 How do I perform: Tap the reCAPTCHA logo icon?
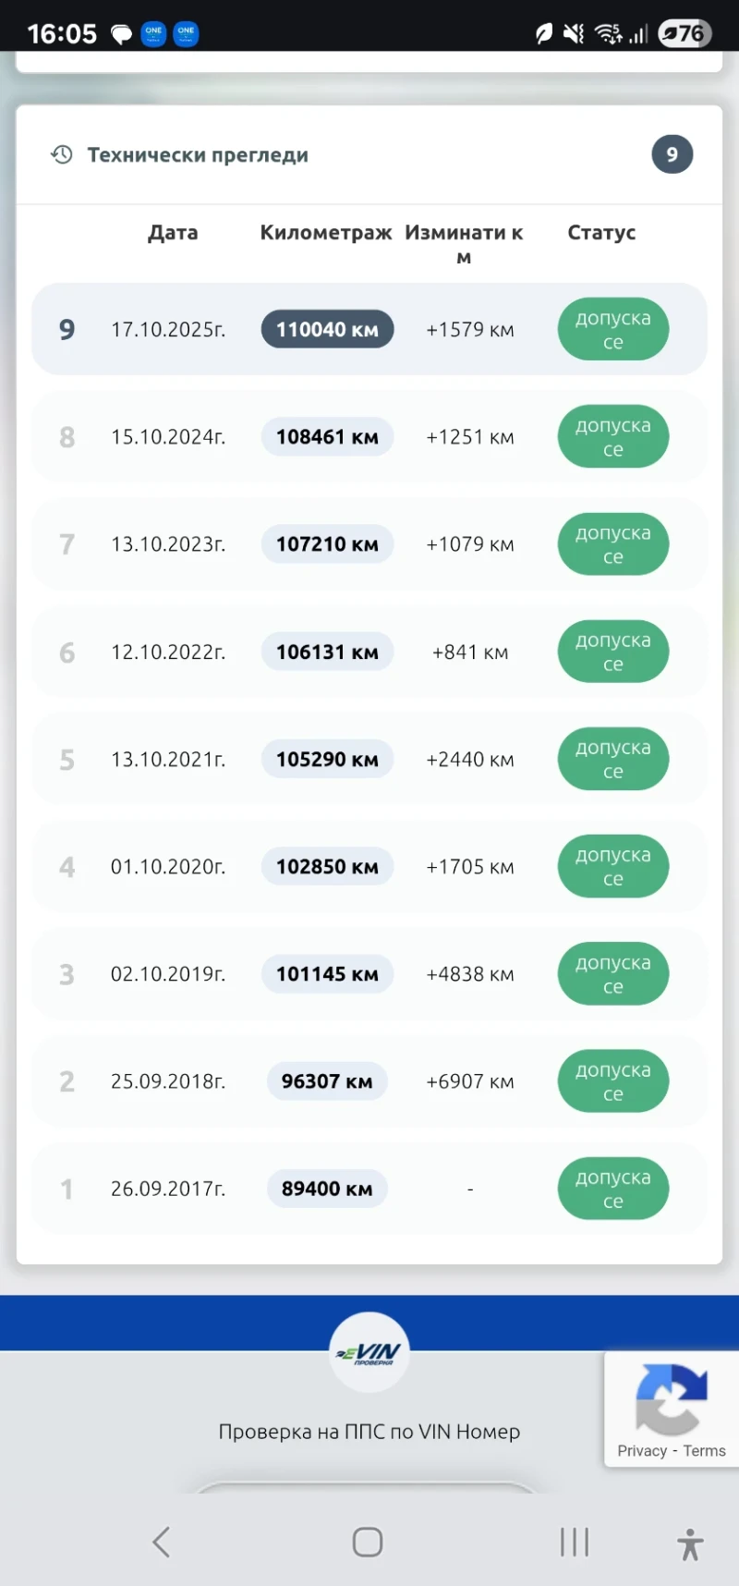(672, 1397)
